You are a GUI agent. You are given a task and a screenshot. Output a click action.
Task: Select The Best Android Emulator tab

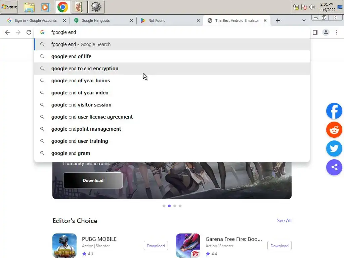coord(237,20)
